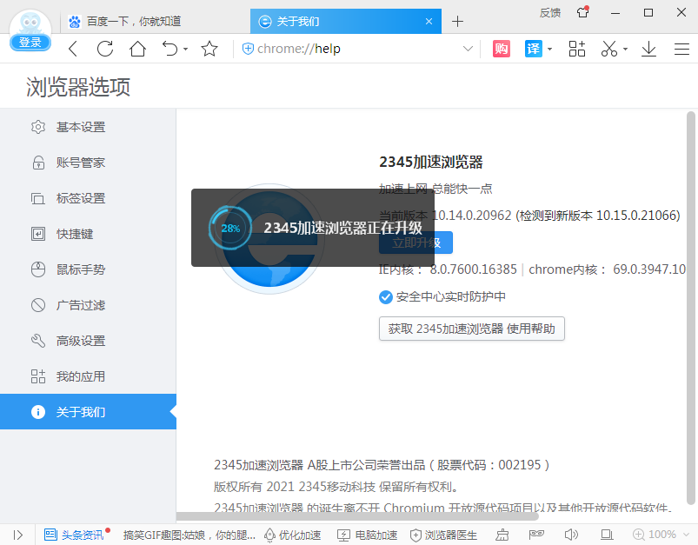Open 浏览器医生 in the status bar

(443, 535)
